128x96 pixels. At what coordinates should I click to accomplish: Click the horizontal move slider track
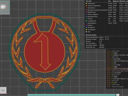[71, 95]
